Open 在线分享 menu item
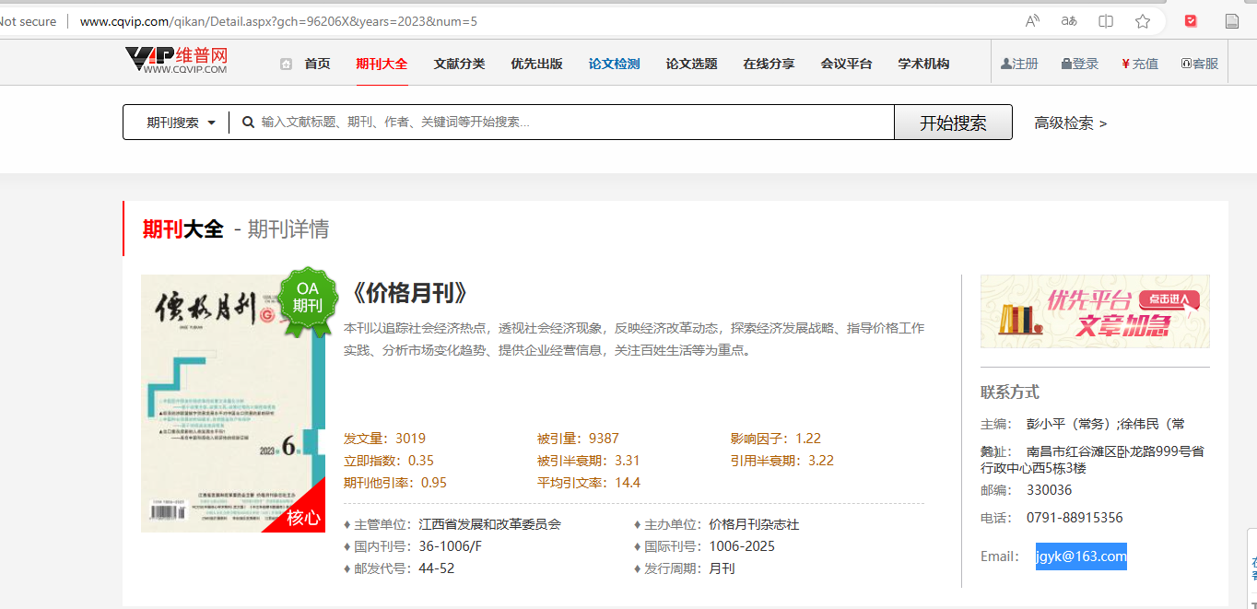 point(769,64)
